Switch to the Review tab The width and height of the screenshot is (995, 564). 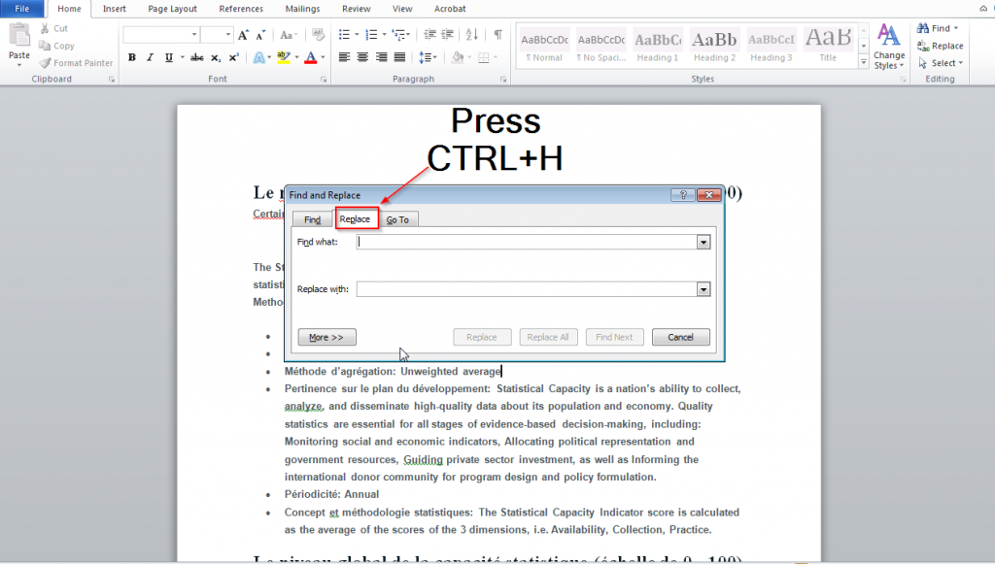(356, 9)
